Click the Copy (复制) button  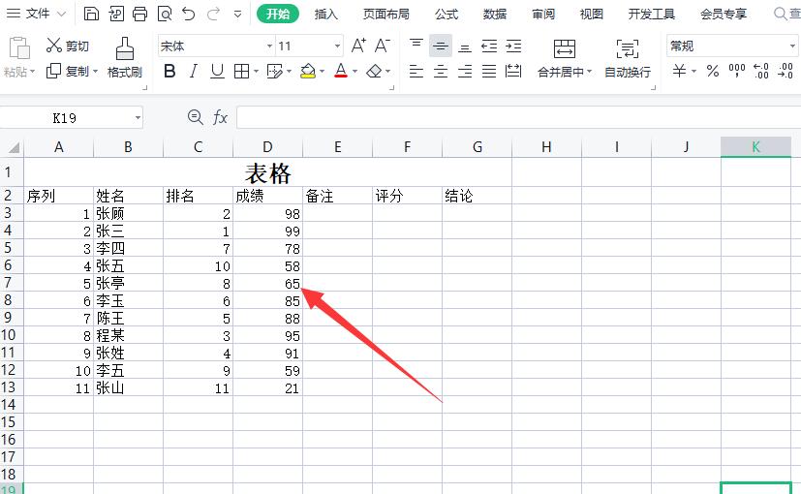click(x=72, y=71)
